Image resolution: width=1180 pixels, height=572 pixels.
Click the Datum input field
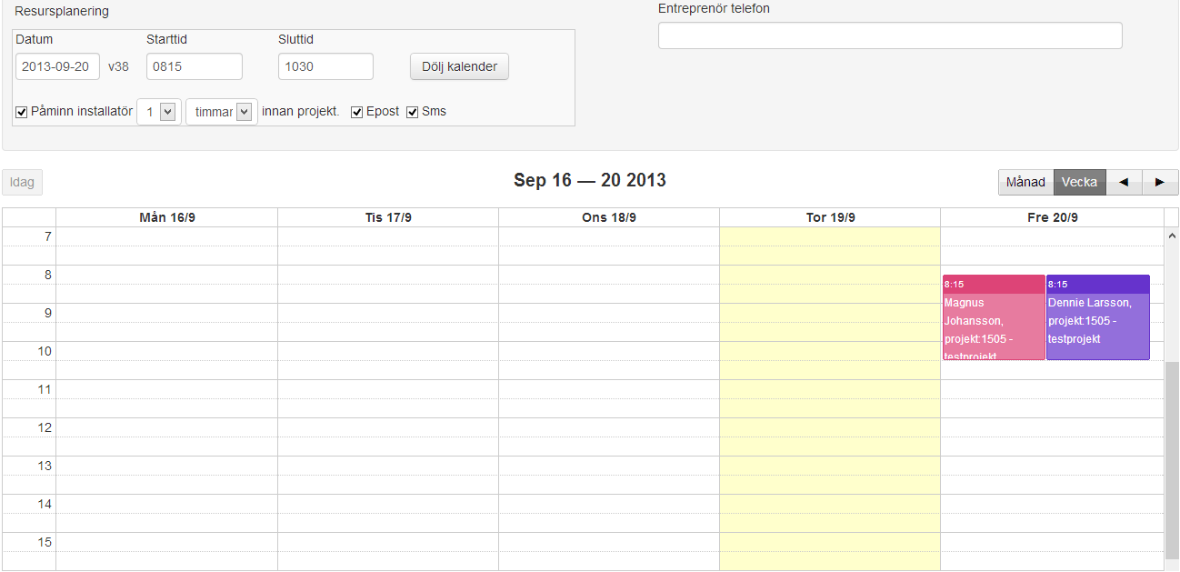pyautogui.click(x=57, y=66)
